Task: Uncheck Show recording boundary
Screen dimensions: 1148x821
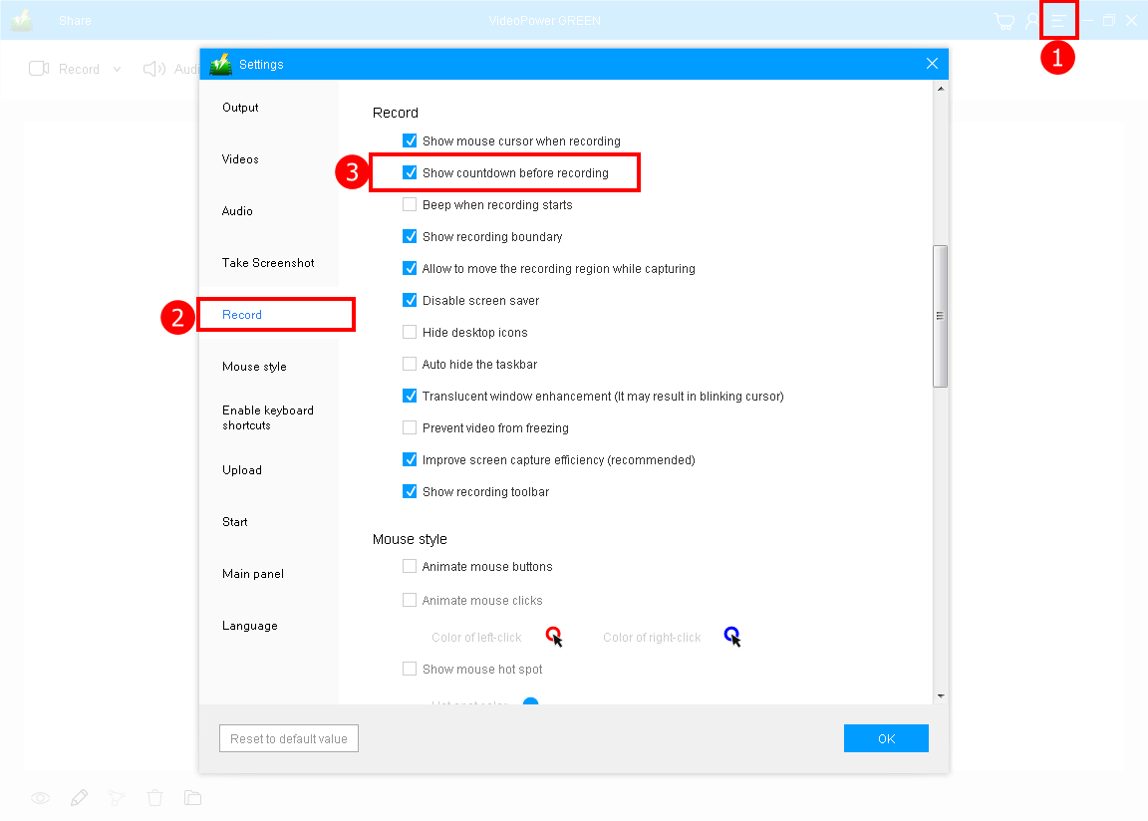Action: pyautogui.click(x=409, y=236)
